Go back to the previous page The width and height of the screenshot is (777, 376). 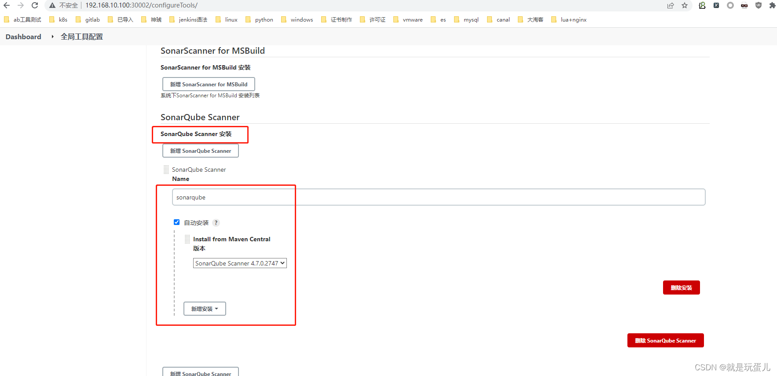click(x=7, y=5)
